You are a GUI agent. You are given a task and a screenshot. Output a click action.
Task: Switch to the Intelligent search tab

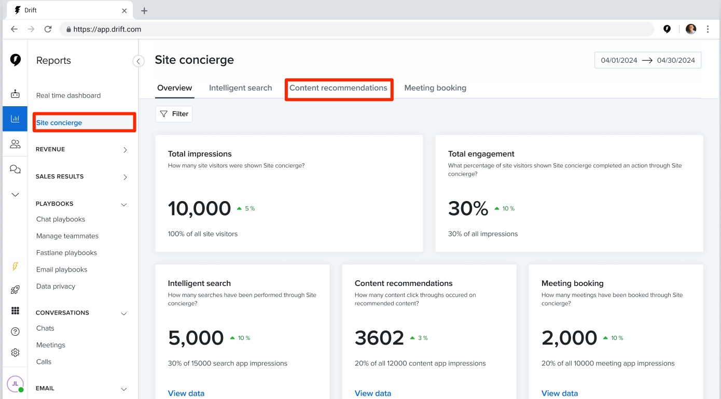[241, 88]
